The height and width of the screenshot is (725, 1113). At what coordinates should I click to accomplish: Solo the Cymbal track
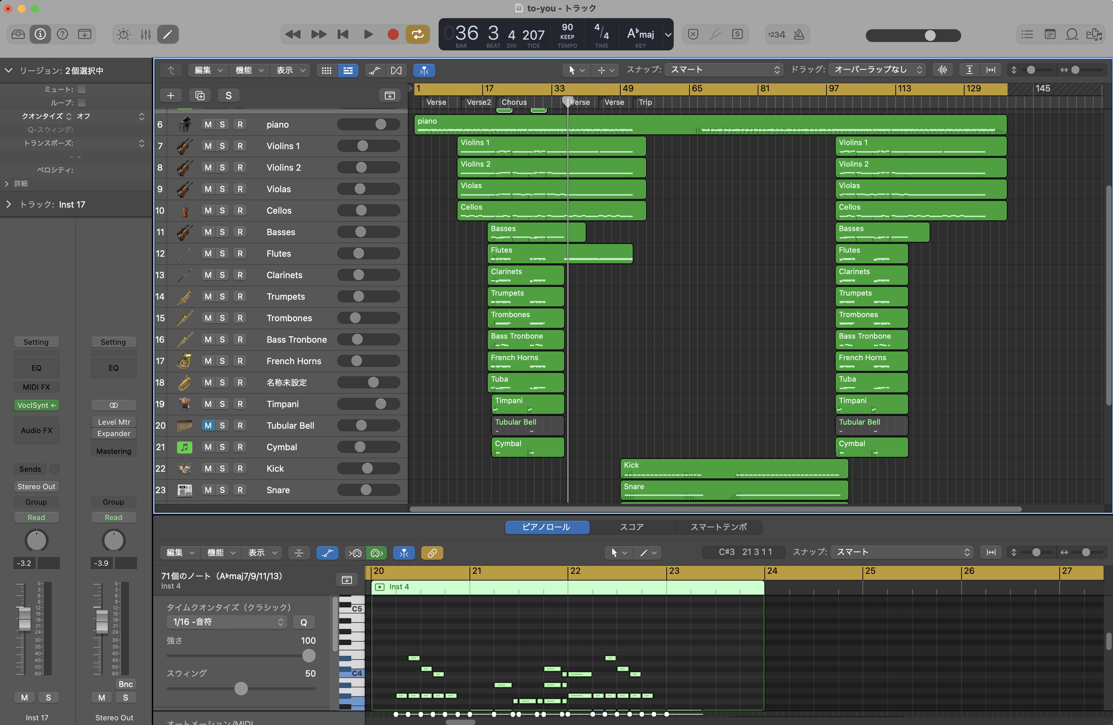pos(222,447)
